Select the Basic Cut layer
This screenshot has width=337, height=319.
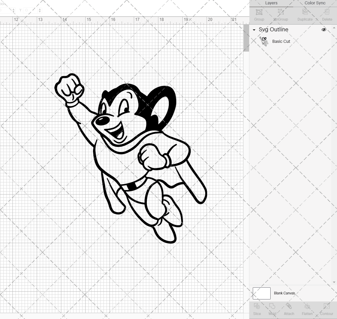[x=281, y=41]
